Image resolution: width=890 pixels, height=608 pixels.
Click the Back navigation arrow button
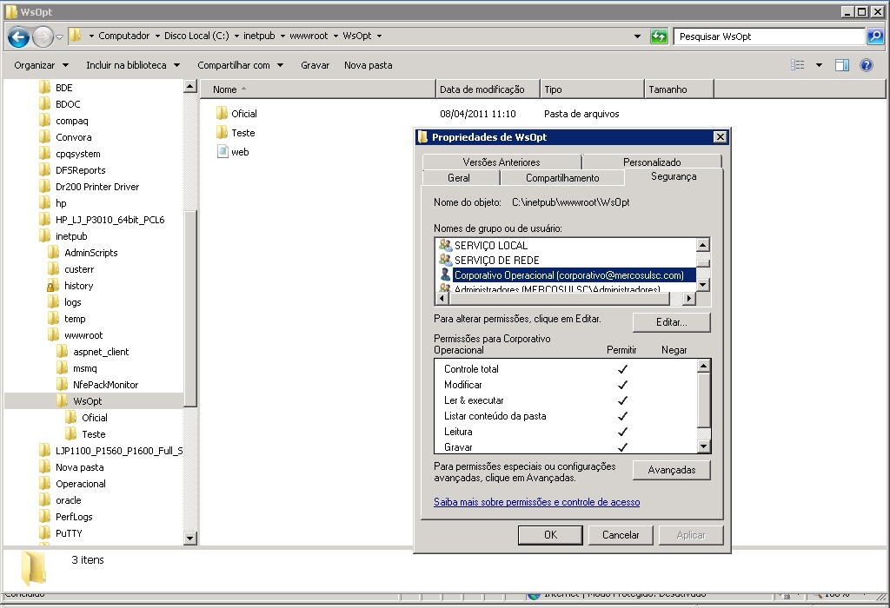coord(18,36)
